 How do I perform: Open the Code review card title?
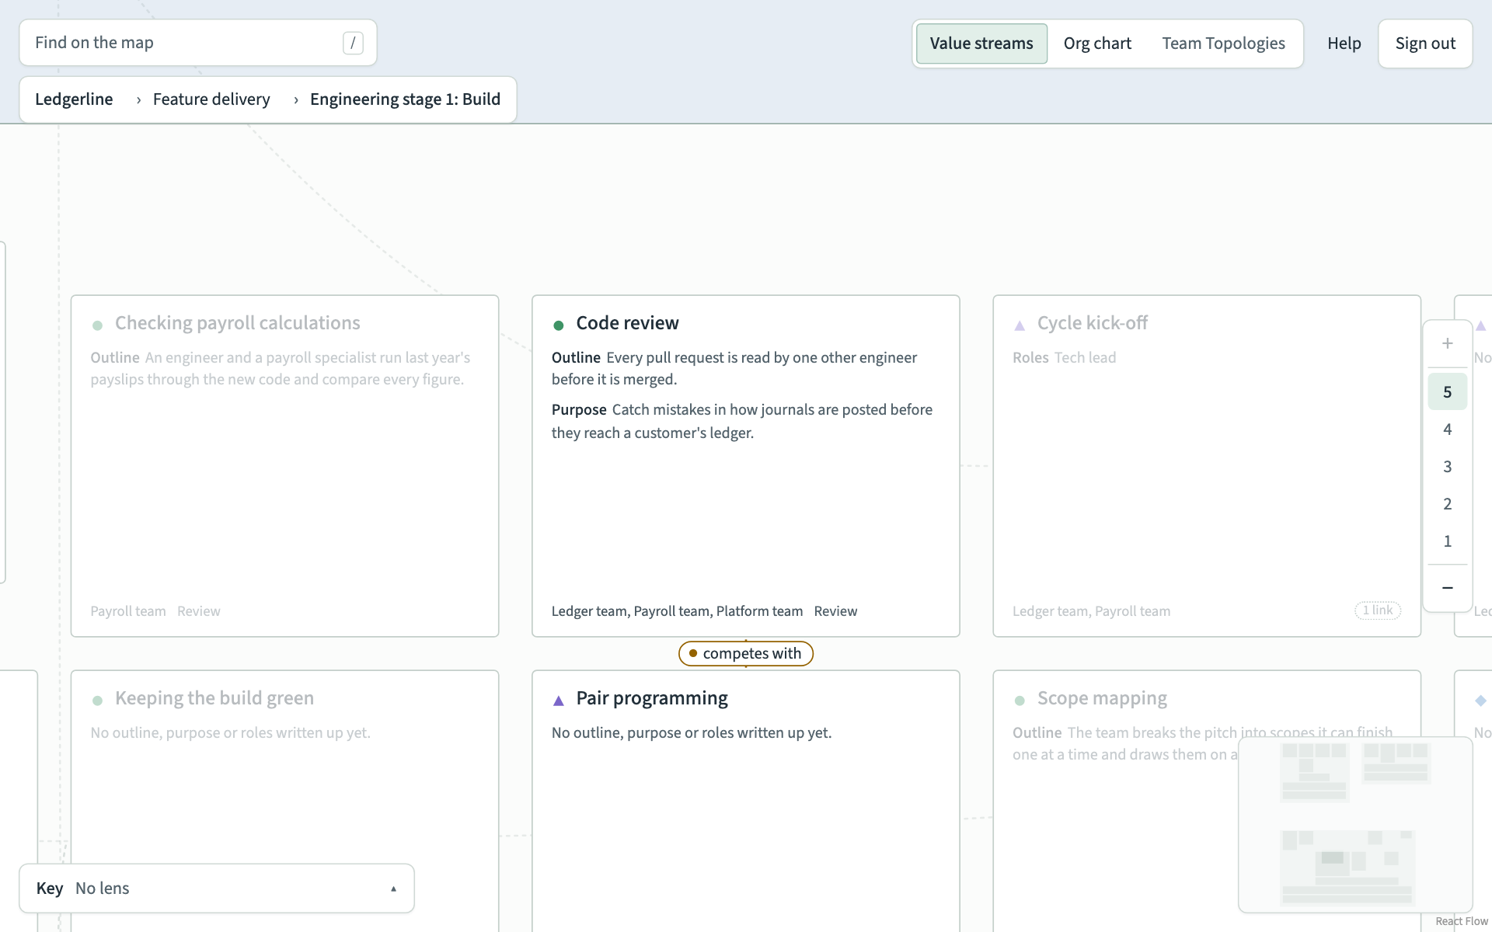click(x=627, y=323)
